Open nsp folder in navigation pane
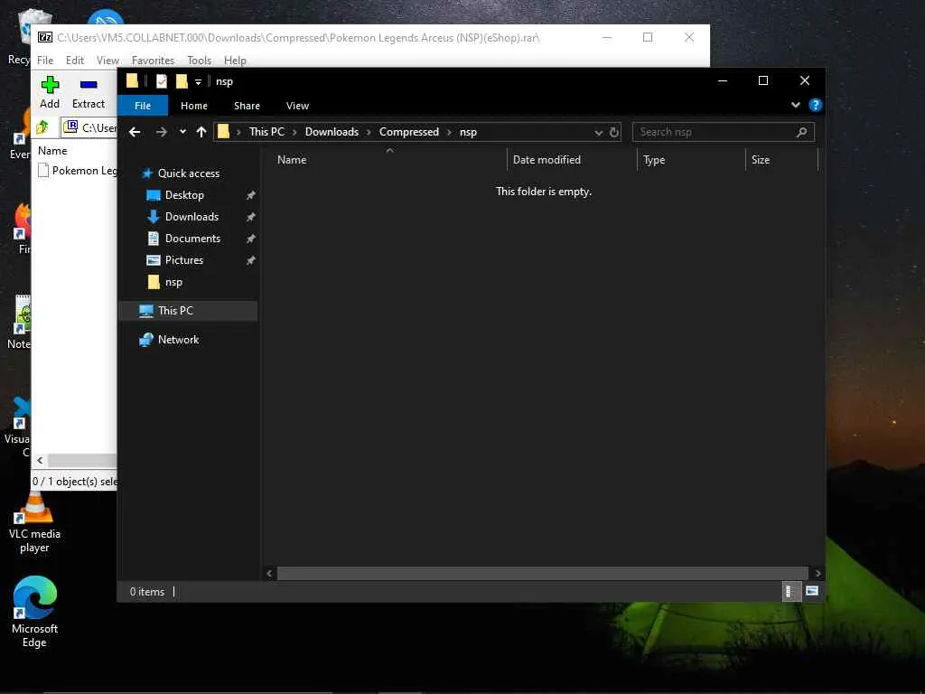The height and width of the screenshot is (694, 925). point(173,282)
